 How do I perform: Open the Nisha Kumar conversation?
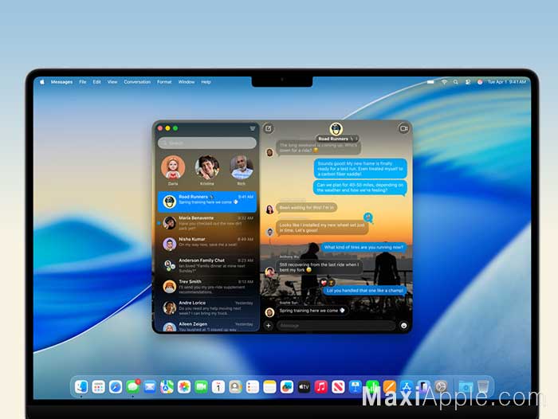207,244
